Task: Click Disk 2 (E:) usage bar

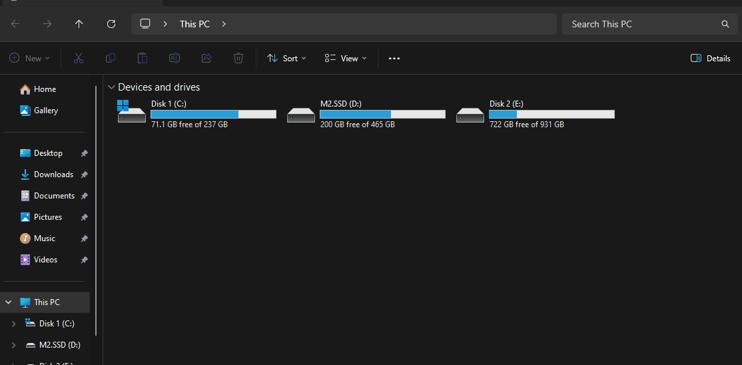Action: (552, 114)
